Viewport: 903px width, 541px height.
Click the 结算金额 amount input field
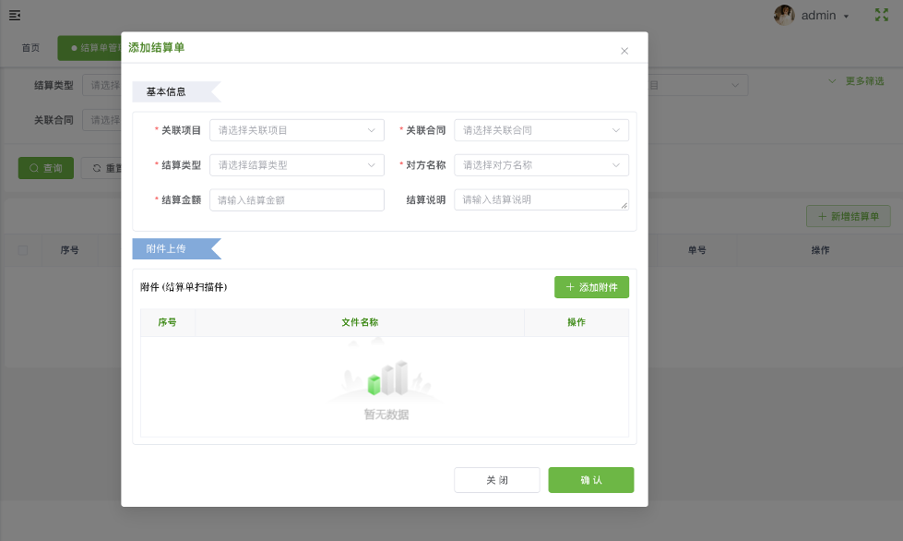297,199
